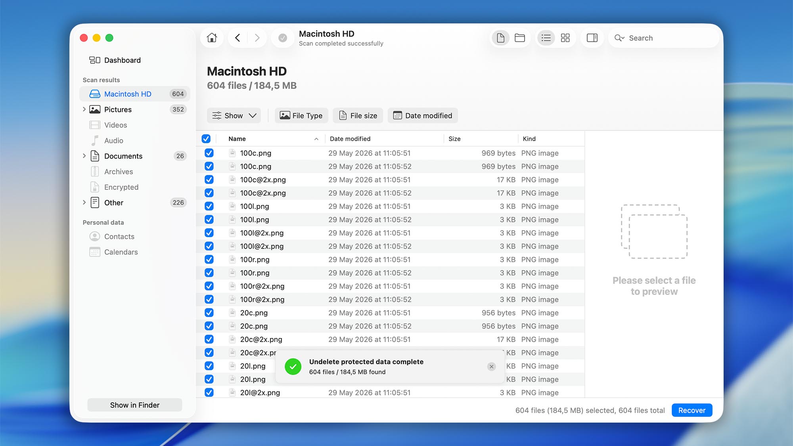Viewport: 793px width, 446px height.
Task: Uncheck 100c.png dated 11:05:51
Action: [x=209, y=153]
